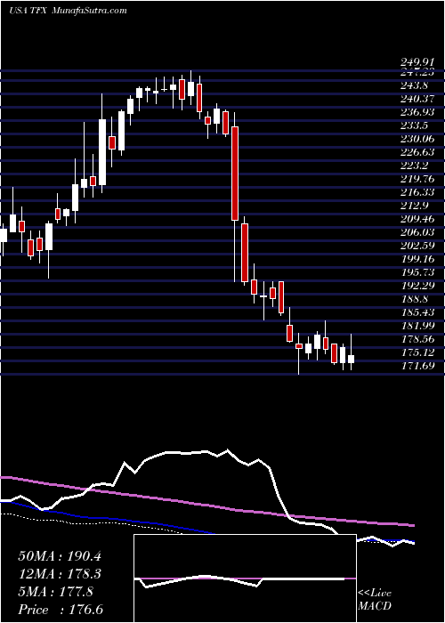Click the Price : 176.6 readout

point(61,610)
